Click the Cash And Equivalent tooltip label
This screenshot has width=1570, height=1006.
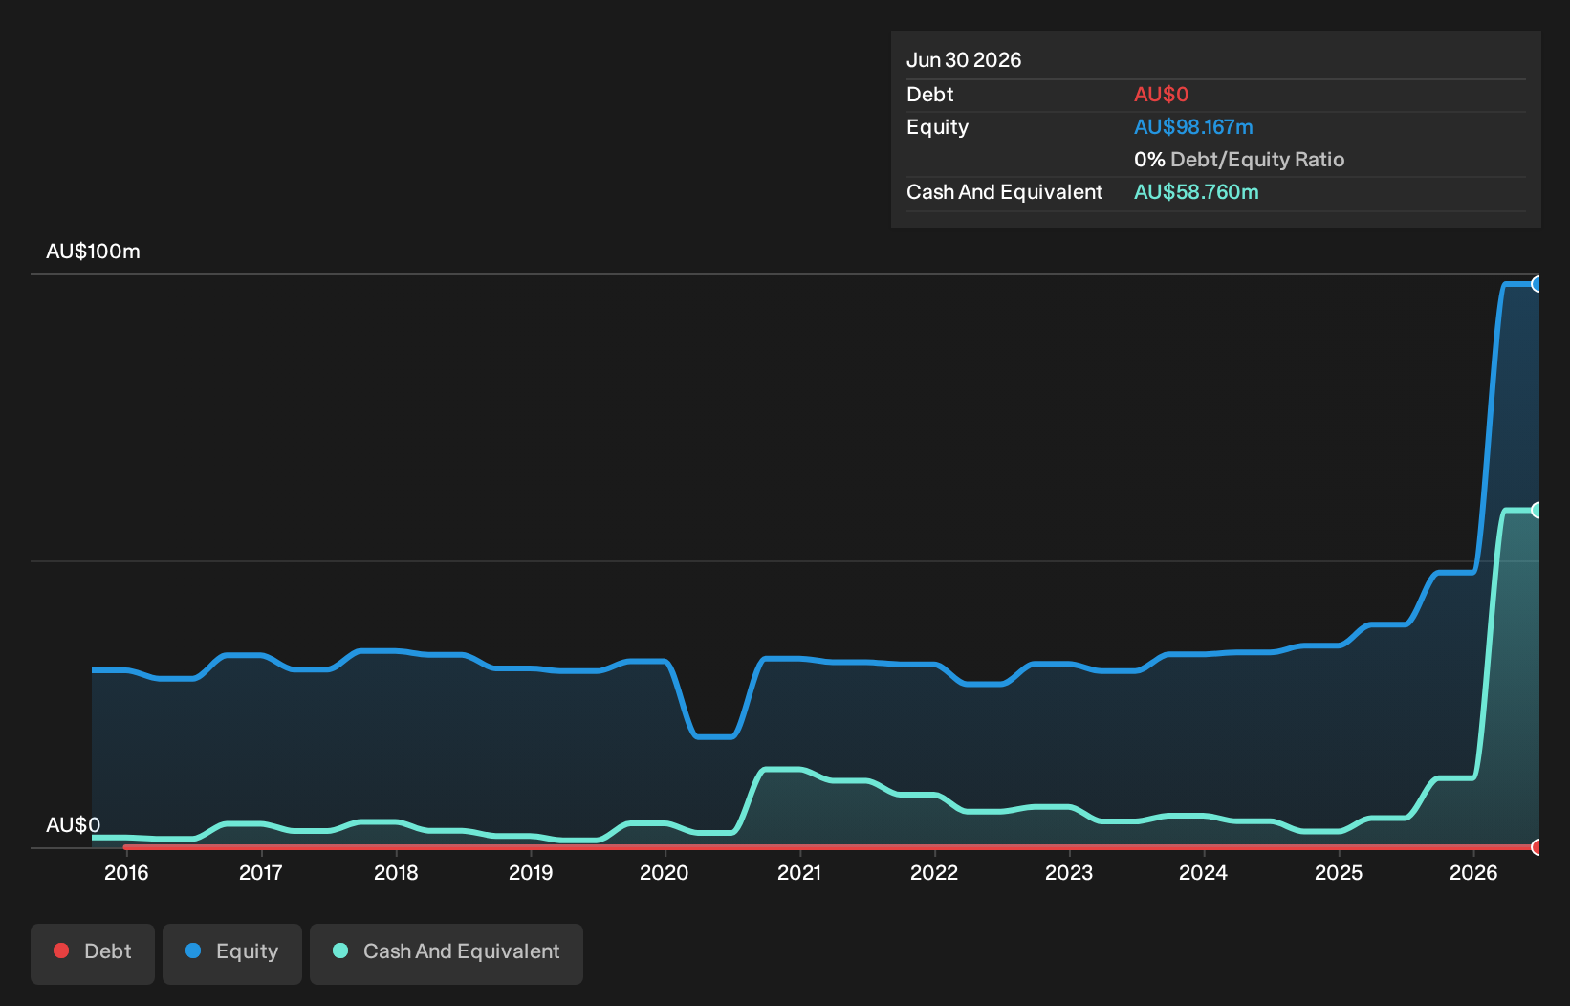click(x=1004, y=192)
